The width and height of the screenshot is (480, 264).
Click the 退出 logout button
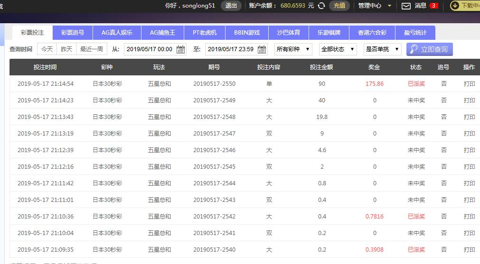(231, 6)
